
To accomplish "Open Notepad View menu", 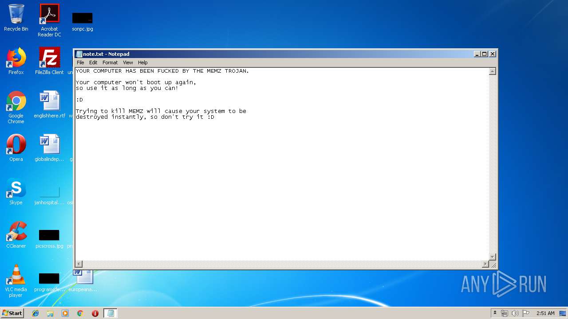I will point(128,62).
